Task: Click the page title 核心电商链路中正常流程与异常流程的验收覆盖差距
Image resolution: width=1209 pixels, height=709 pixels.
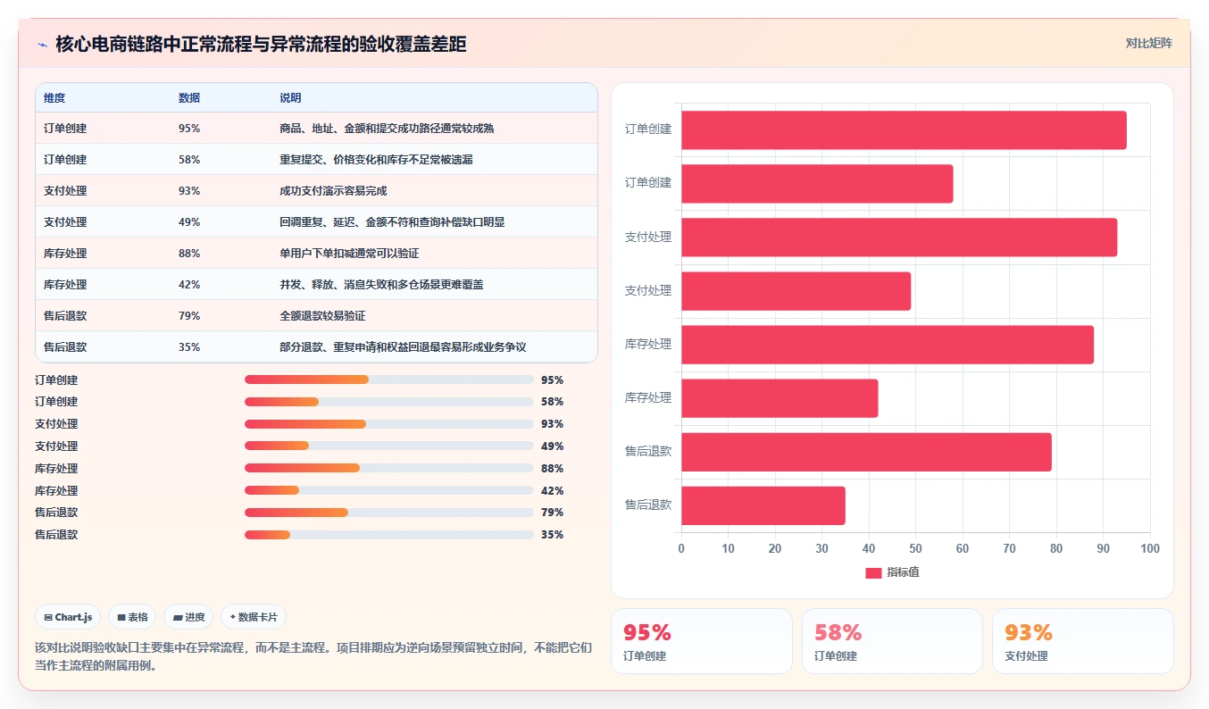Action: point(261,45)
